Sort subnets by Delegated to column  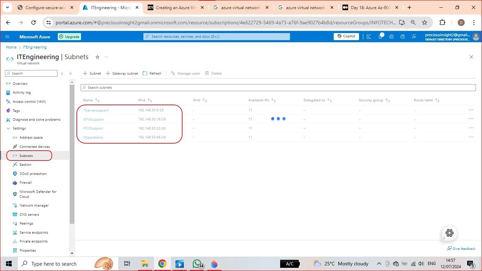coord(318,100)
